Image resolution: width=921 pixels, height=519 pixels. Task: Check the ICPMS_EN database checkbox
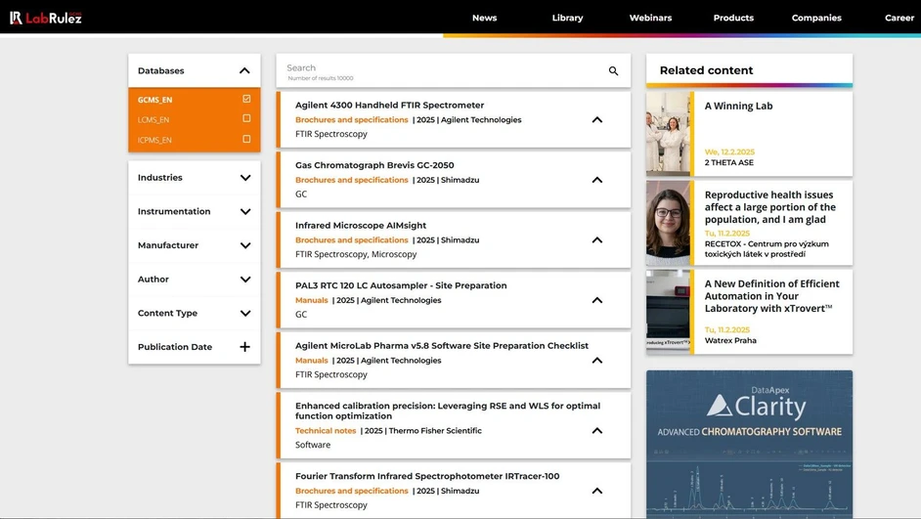click(x=246, y=139)
